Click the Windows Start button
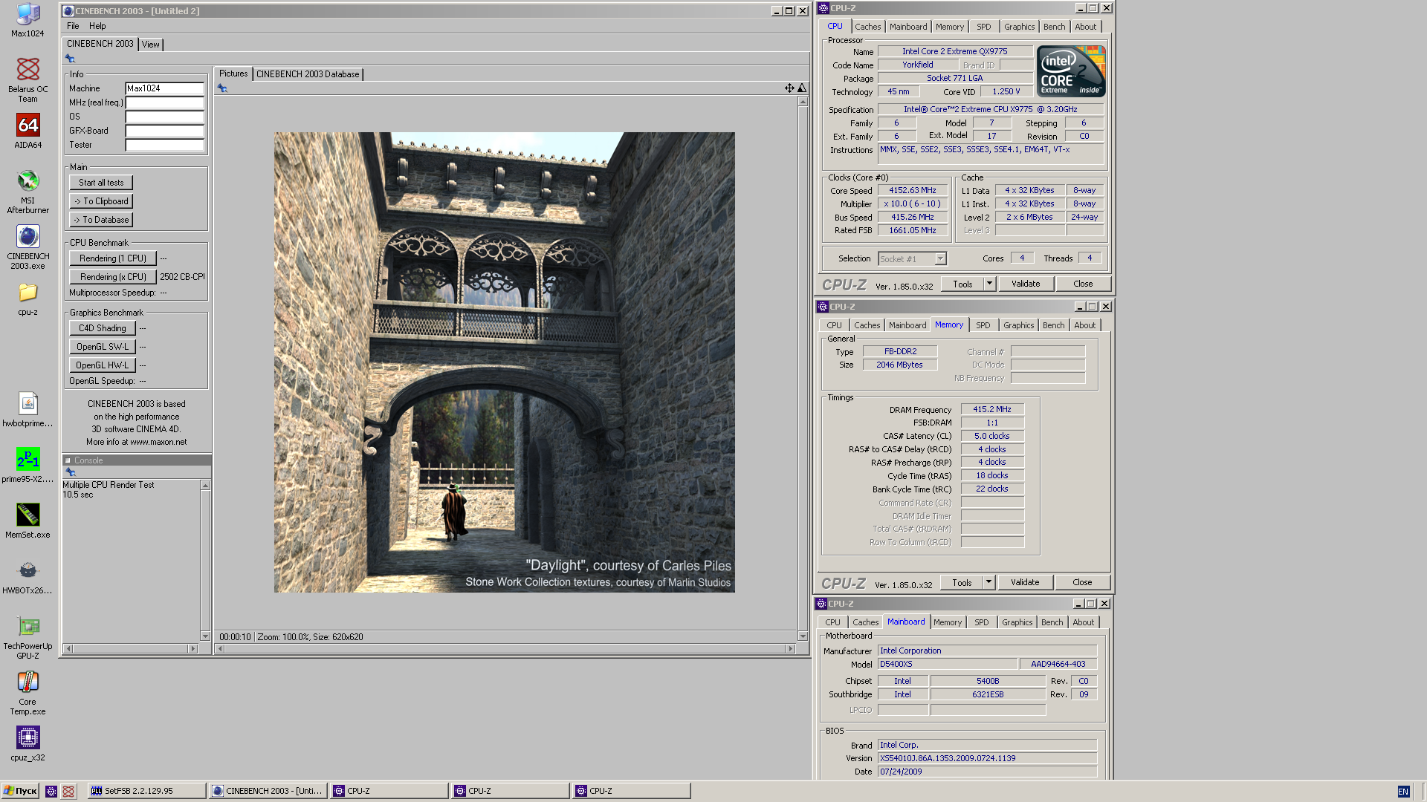 [x=20, y=791]
